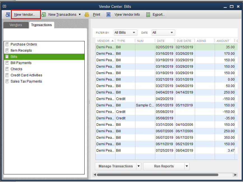The height and width of the screenshot is (182, 243).
Task: Select Purchase Orders in the list
Action: point(44,44)
